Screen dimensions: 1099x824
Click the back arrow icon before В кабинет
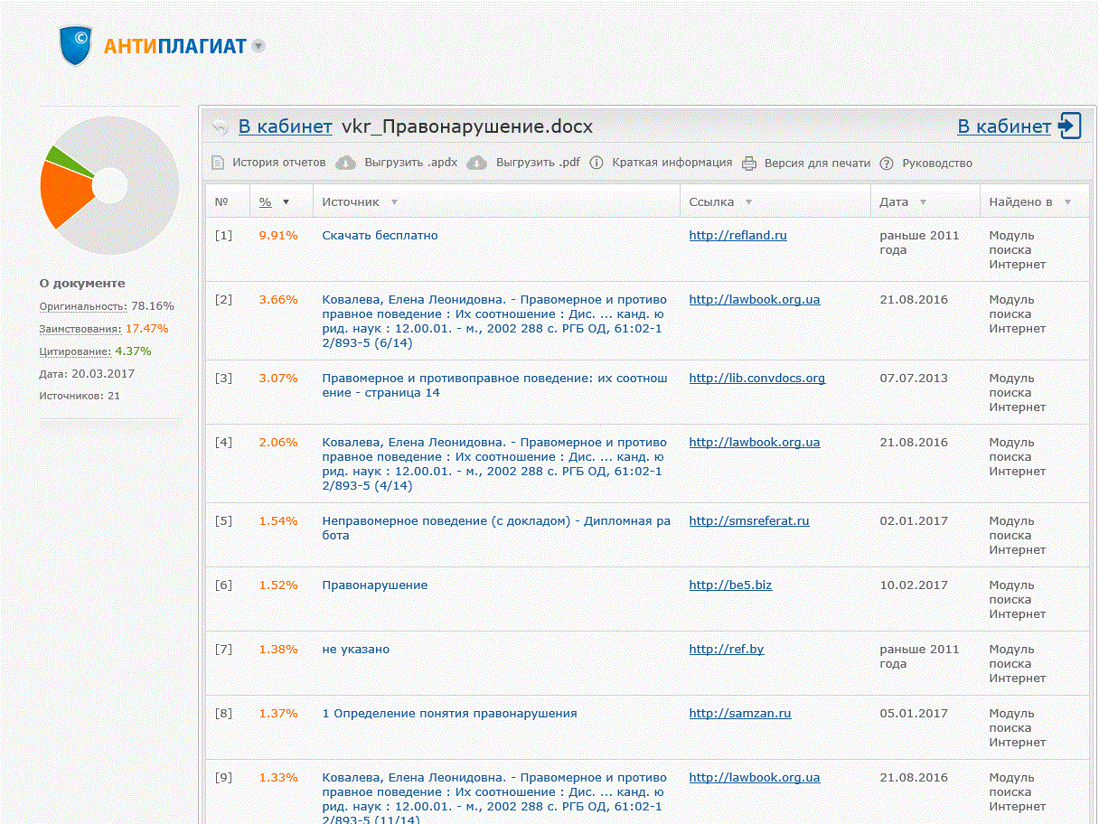click(220, 126)
